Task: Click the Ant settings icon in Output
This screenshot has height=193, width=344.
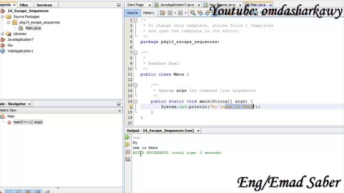Action: click(x=128, y=159)
